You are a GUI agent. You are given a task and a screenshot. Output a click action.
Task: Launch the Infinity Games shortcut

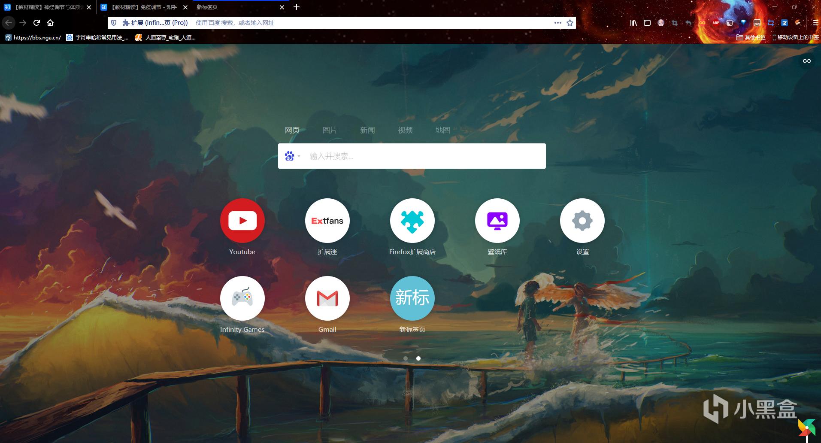point(242,298)
